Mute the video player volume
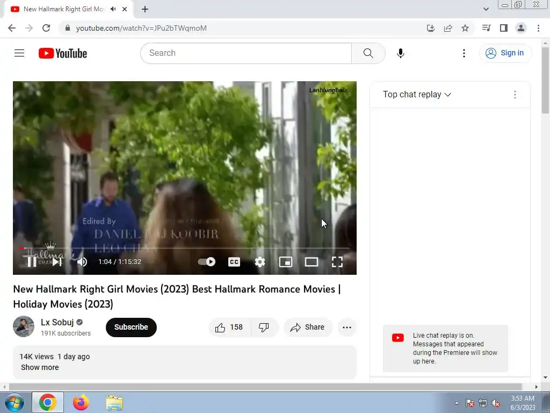The image size is (550, 413). tap(82, 262)
